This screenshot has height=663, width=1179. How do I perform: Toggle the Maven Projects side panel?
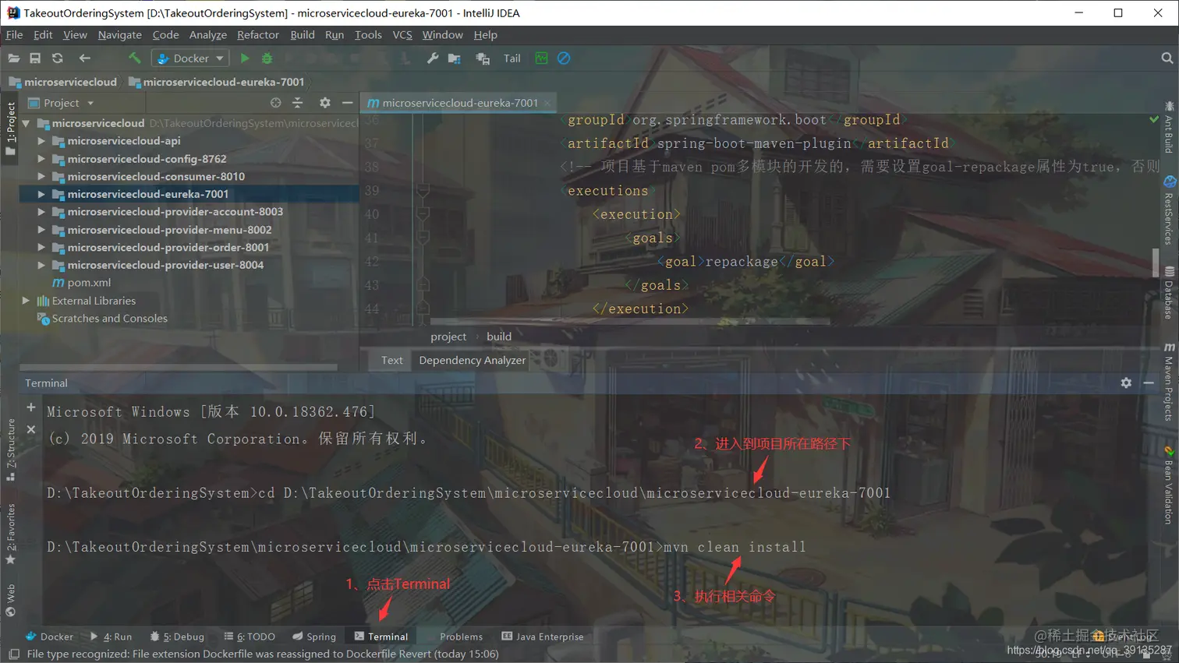[x=1169, y=382]
